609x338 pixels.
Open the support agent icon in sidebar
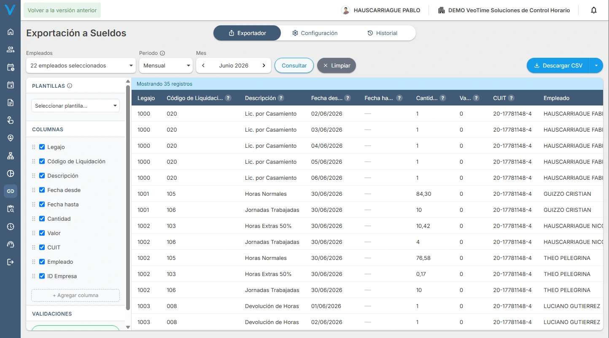click(11, 244)
